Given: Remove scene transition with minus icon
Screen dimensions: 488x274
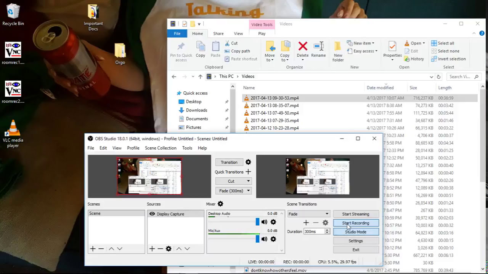Looking at the screenshot, I should 316,223.
